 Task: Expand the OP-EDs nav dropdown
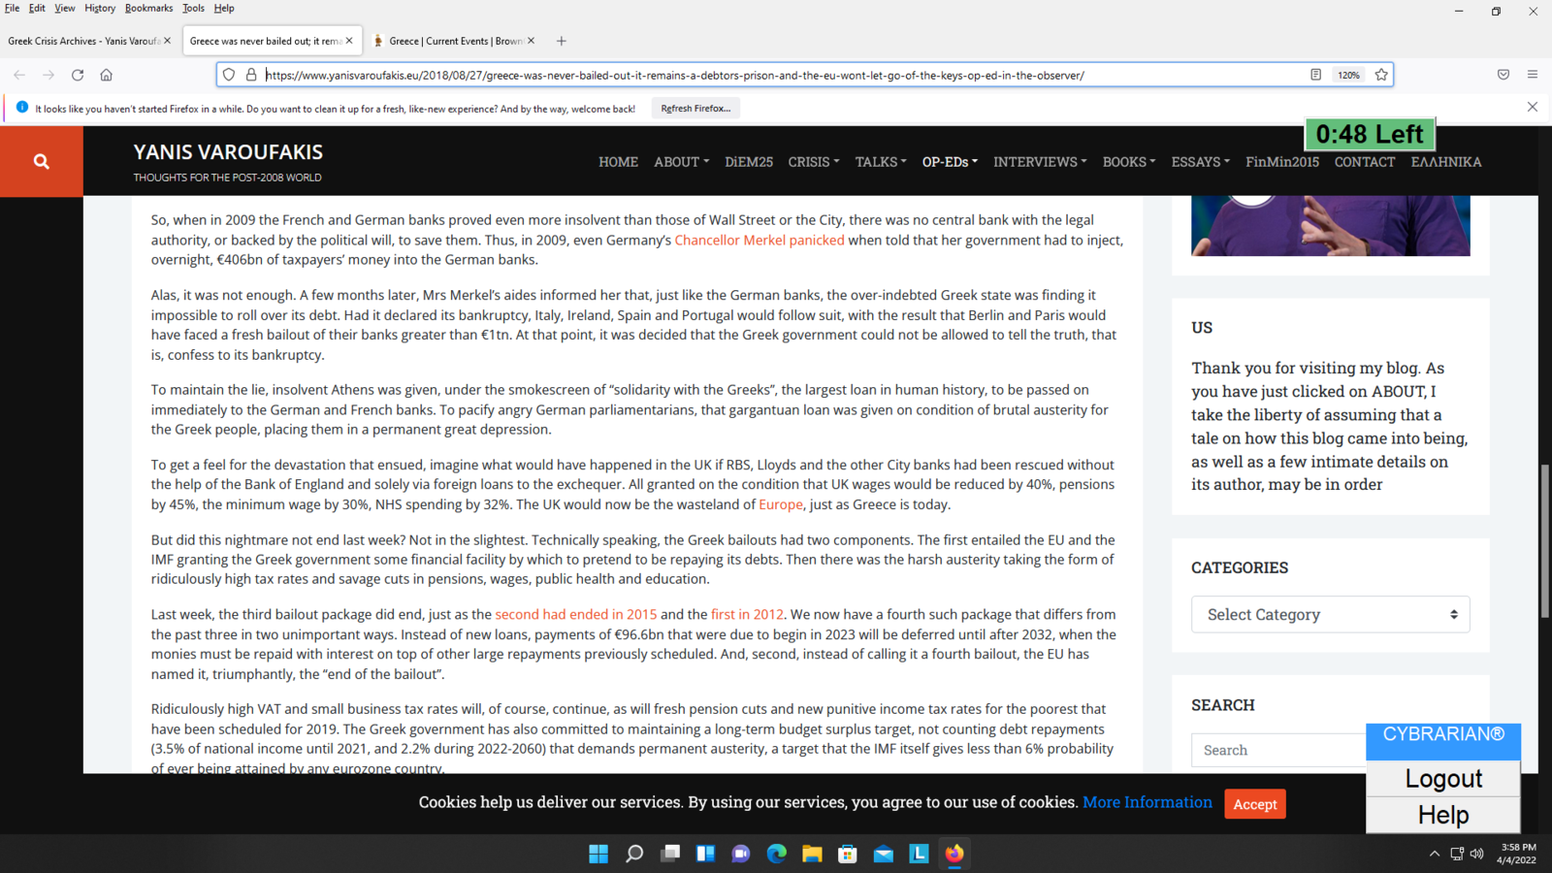click(x=950, y=162)
